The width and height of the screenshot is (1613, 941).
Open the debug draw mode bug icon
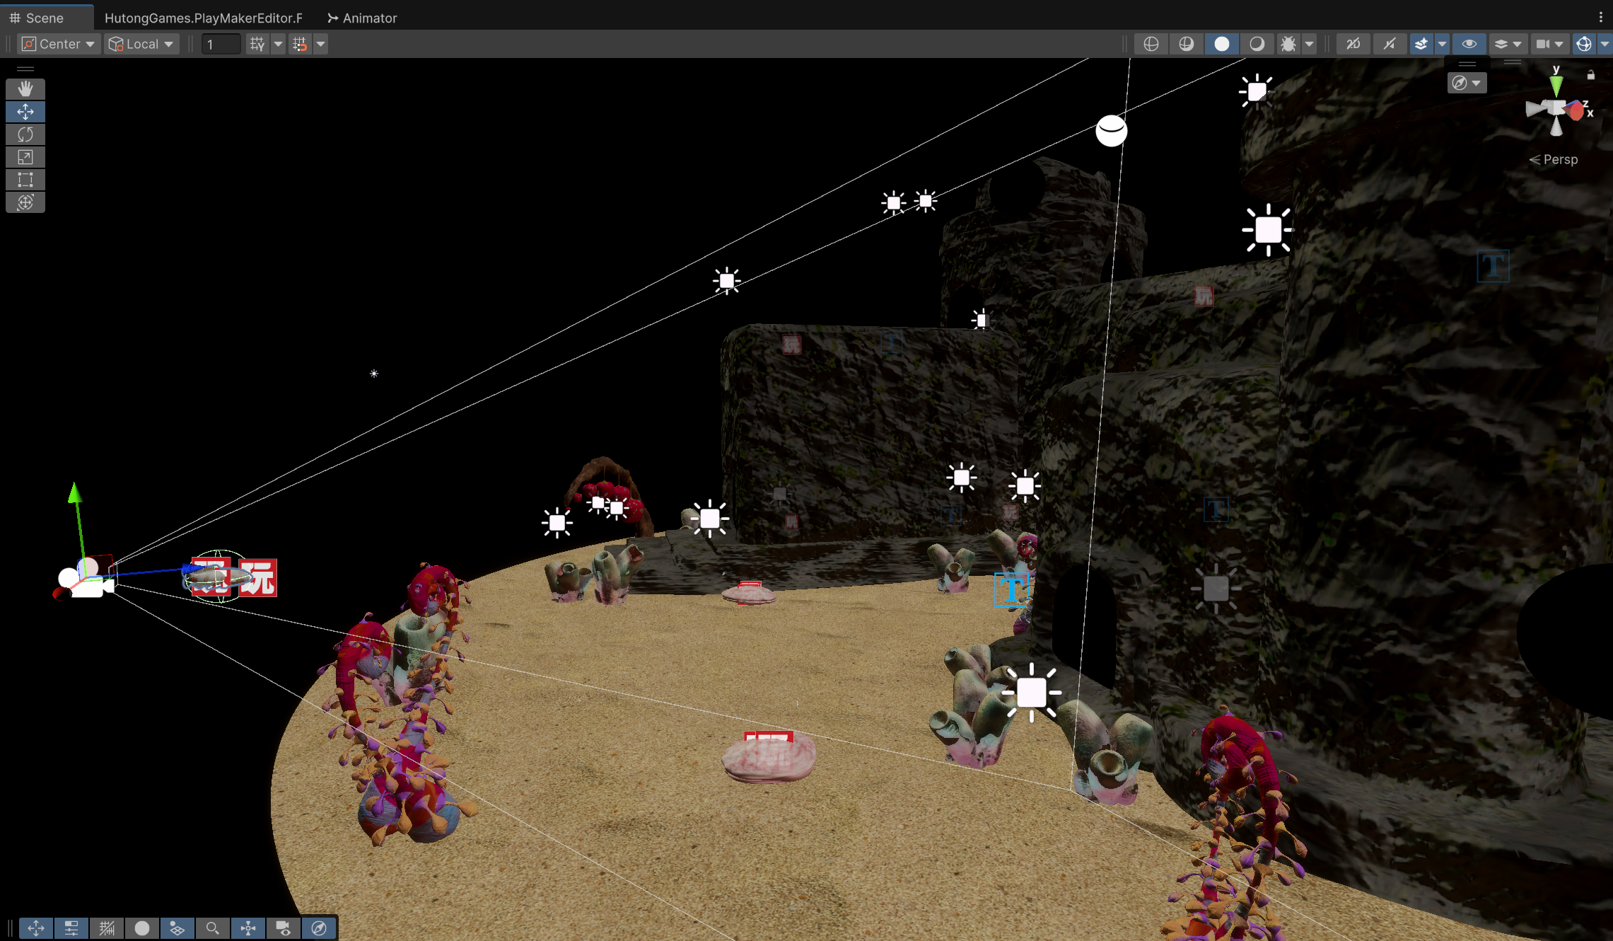coord(1288,44)
